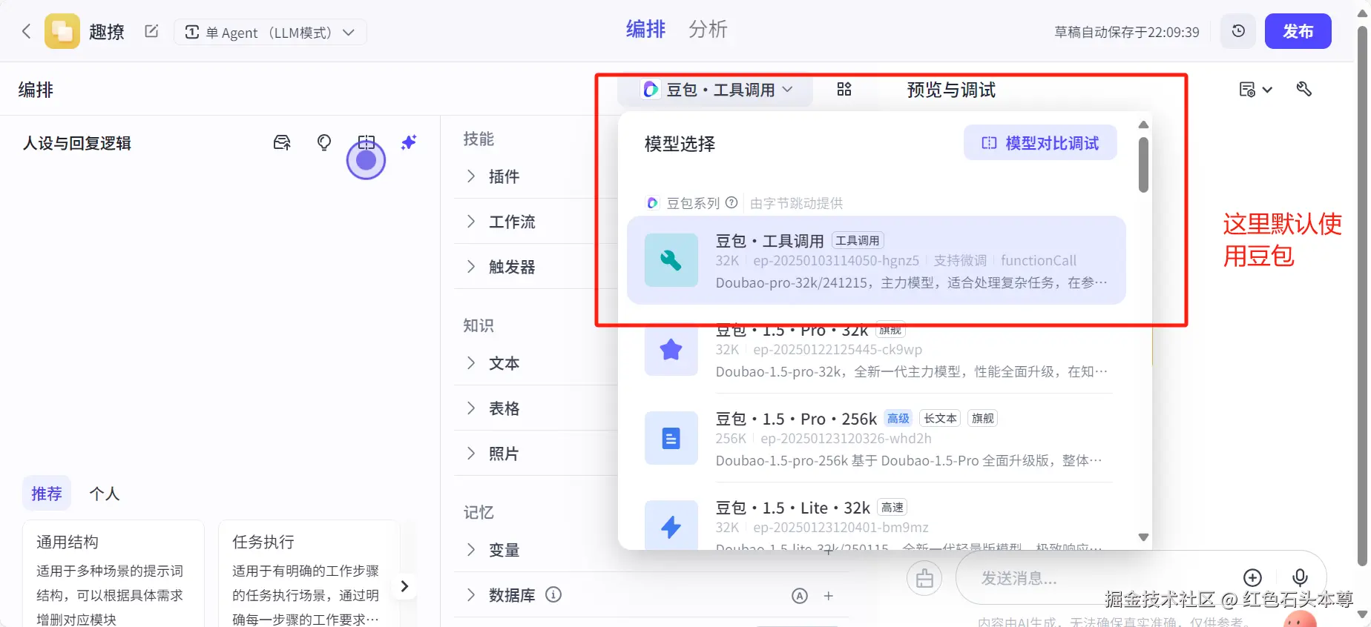Image resolution: width=1371 pixels, height=627 pixels.
Task: Open the 豆包·工具调用 model dropdown
Action: [x=717, y=90]
